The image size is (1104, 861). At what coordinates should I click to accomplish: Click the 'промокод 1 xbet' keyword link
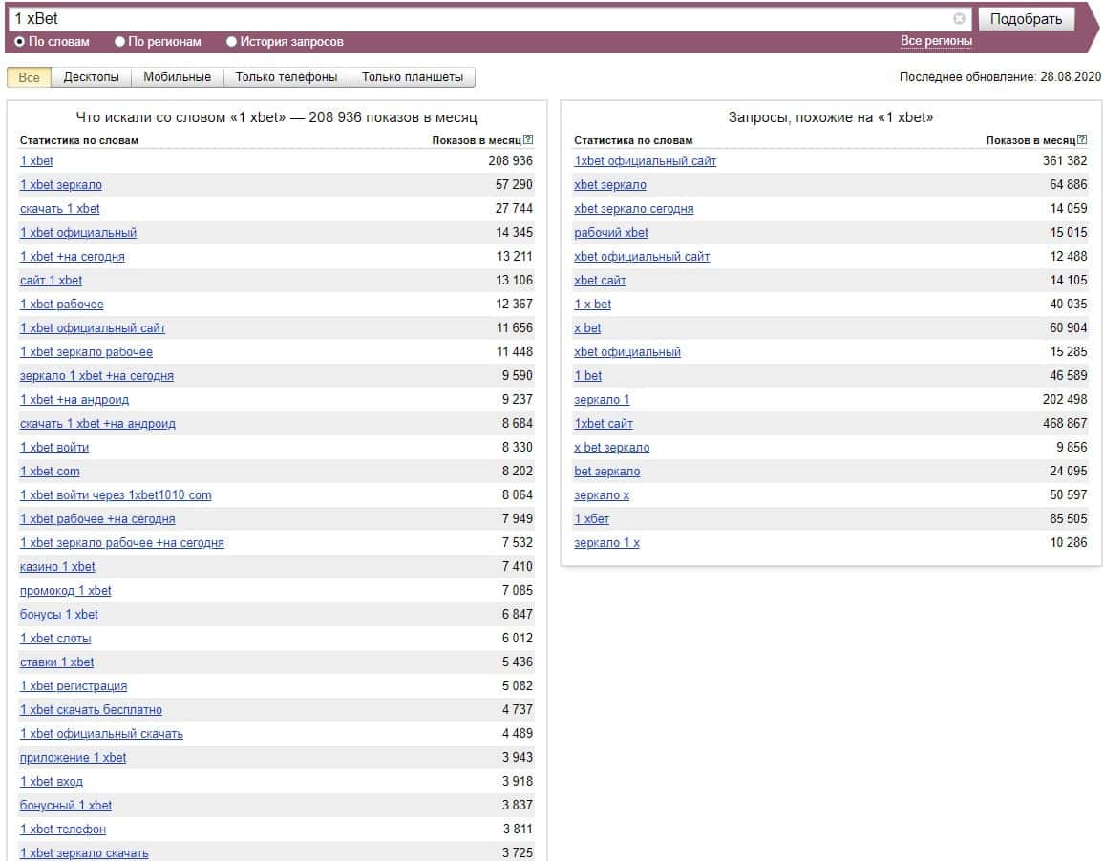pyautogui.click(x=66, y=591)
